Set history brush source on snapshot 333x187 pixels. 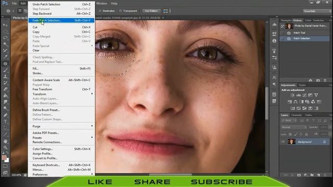[x=282, y=26]
